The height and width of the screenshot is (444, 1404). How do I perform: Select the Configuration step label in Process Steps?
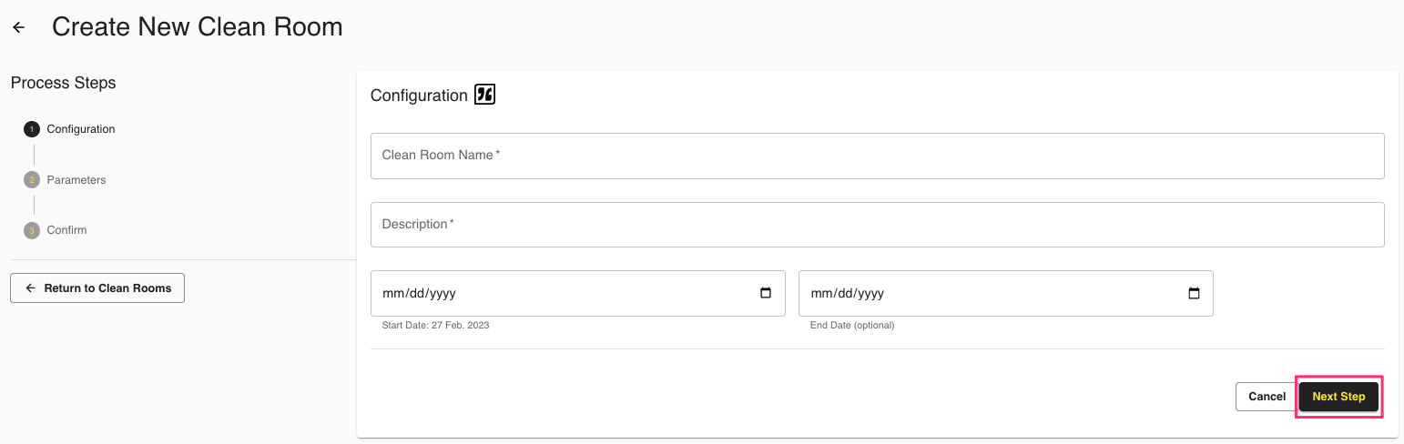coord(81,129)
